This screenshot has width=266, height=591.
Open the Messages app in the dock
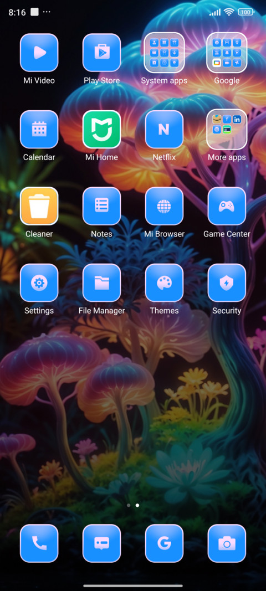(101, 543)
